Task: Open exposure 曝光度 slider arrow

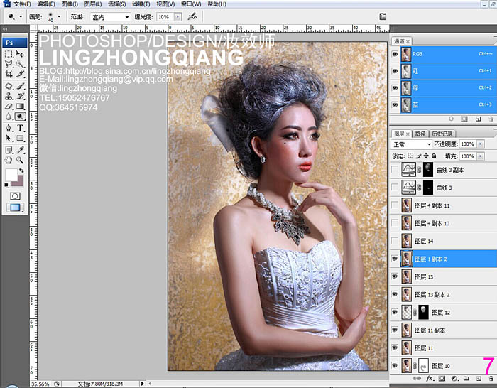Action: (x=177, y=17)
